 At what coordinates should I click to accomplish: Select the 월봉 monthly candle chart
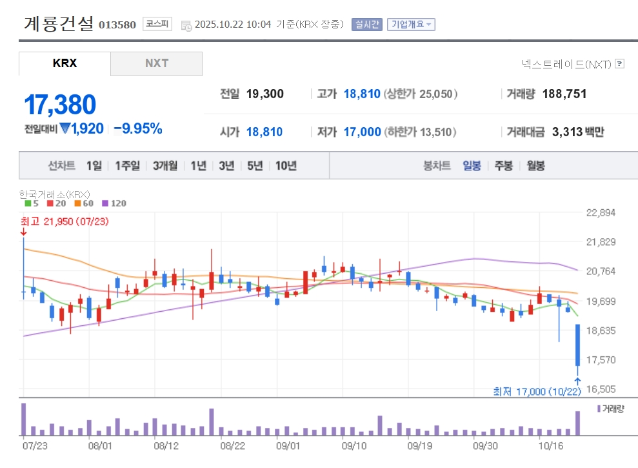(x=536, y=166)
